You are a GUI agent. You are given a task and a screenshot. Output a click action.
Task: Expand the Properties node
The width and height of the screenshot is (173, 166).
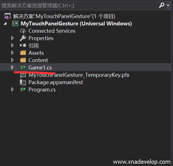tap(12, 38)
